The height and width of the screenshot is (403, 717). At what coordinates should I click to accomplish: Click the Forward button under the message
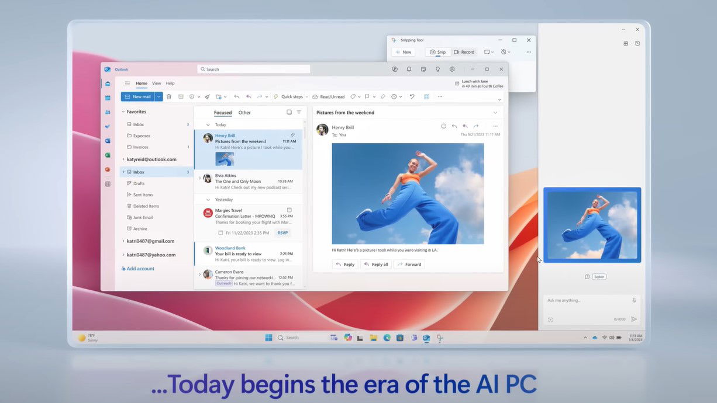[x=409, y=264]
